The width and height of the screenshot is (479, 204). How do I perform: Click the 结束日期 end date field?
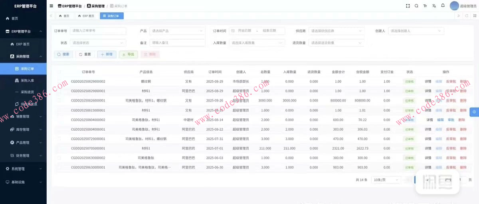tap(269, 31)
